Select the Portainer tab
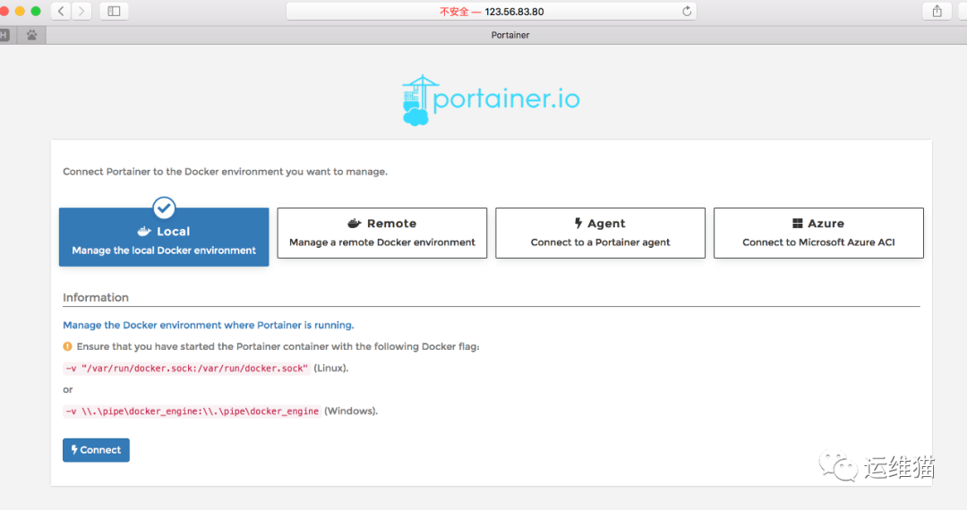Image resolution: width=967 pixels, height=510 pixels. pos(510,35)
